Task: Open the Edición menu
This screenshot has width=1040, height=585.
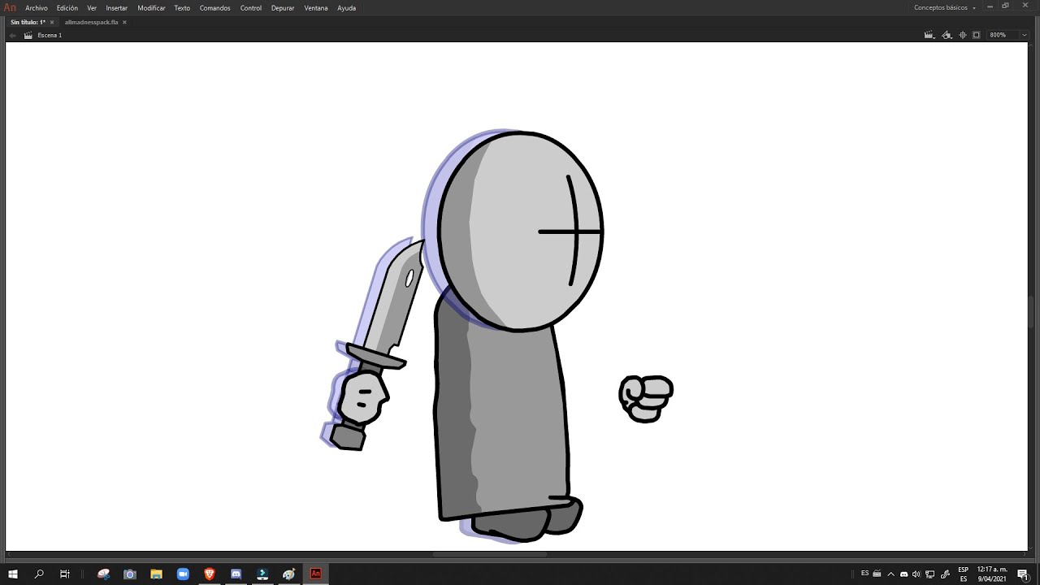Action: [67, 7]
